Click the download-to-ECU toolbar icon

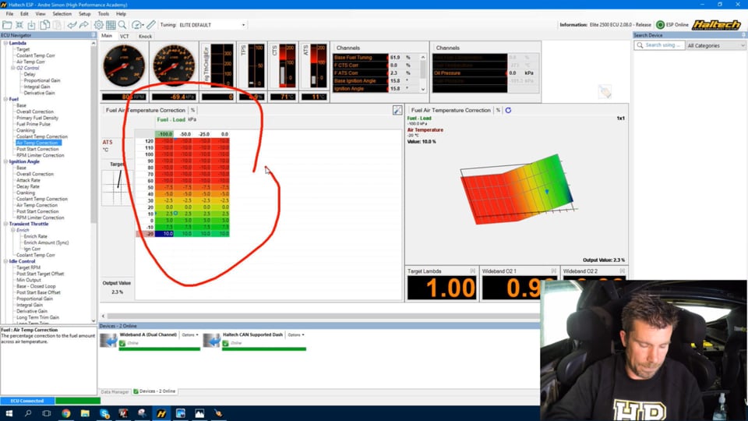[31, 25]
